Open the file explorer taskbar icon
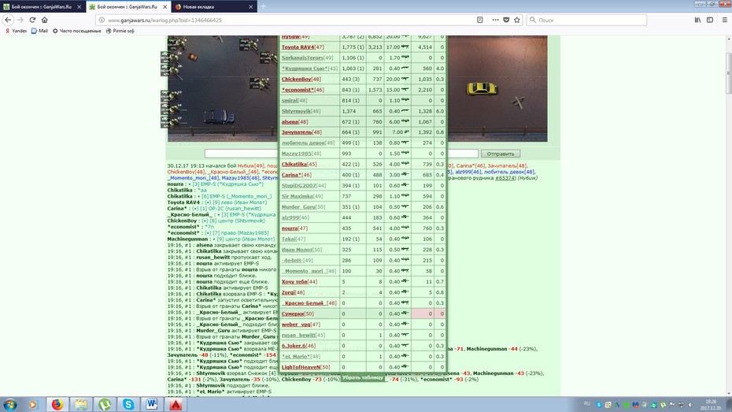Screen dimensions: 732x412 81,404
